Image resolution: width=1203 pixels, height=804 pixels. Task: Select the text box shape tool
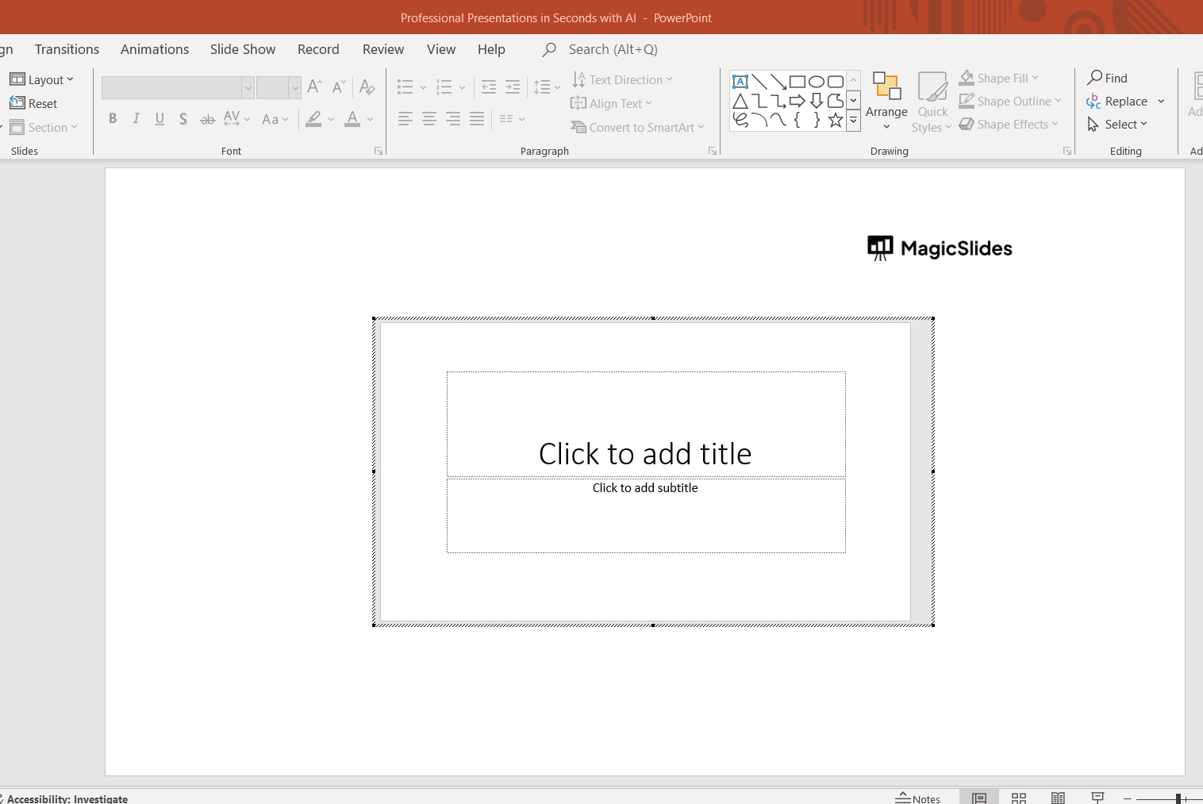tap(740, 82)
